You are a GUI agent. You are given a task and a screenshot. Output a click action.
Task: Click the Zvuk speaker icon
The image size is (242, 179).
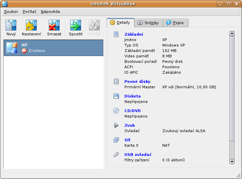click(116, 125)
